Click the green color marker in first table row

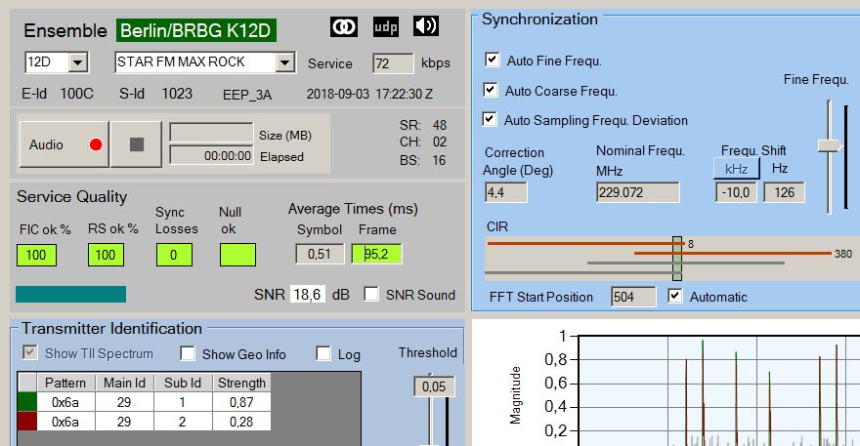click(x=27, y=402)
